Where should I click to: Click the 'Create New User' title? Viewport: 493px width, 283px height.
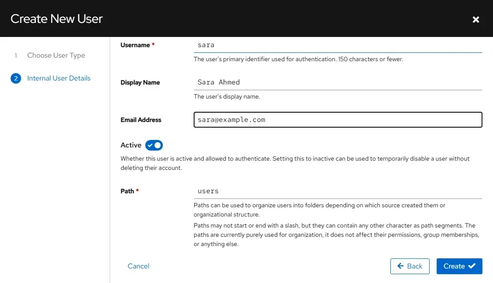(57, 19)
